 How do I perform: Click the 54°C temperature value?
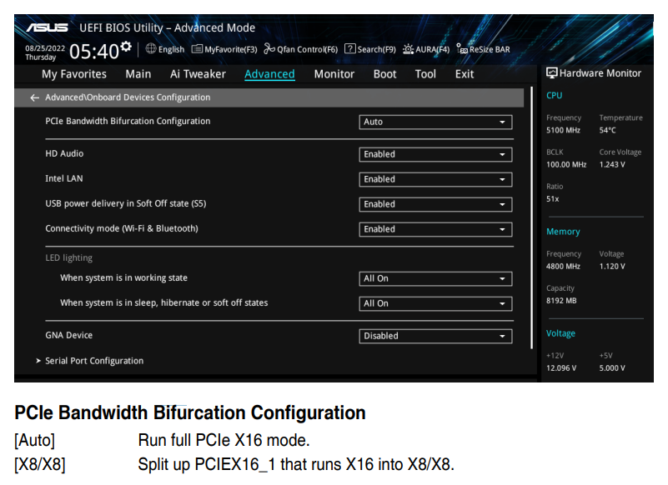coord(607,130)
